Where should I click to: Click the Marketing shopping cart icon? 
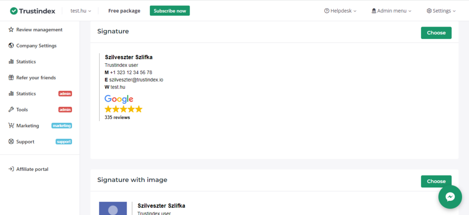tap(11, 126)
